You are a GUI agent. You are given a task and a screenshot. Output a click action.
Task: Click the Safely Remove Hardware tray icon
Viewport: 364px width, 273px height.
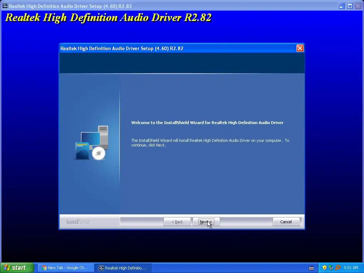331,268
